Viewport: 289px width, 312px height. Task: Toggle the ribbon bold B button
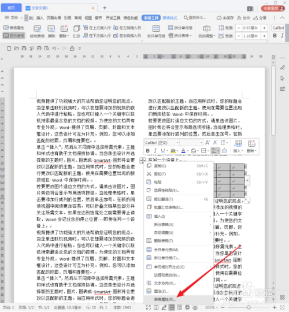(275, 36)
